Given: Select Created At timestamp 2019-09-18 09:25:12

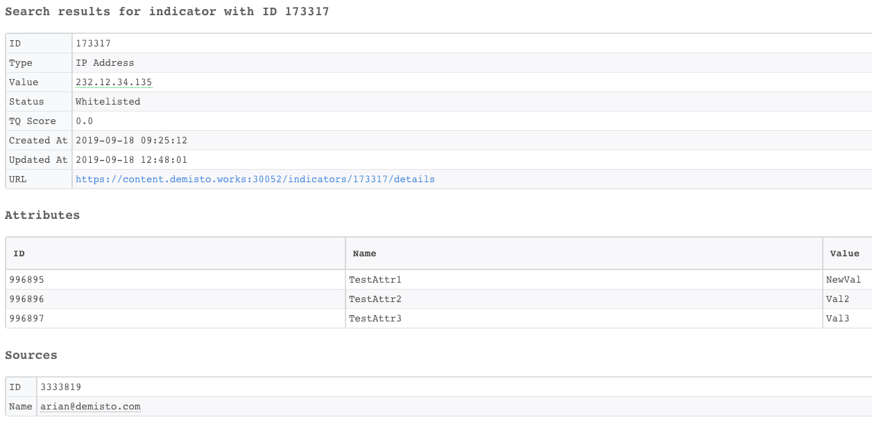Looking at the screenshot, I should [x=131, y=140].
